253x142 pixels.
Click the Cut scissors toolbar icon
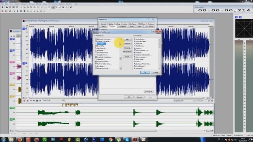[x=21, y=7]
